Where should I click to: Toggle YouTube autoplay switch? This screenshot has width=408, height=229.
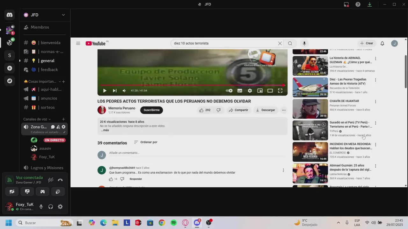click(229, 91)
